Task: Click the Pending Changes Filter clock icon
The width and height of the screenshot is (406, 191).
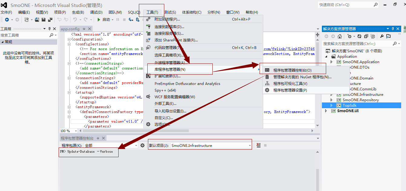Action: pyautogui.click(x=349, y=36)
